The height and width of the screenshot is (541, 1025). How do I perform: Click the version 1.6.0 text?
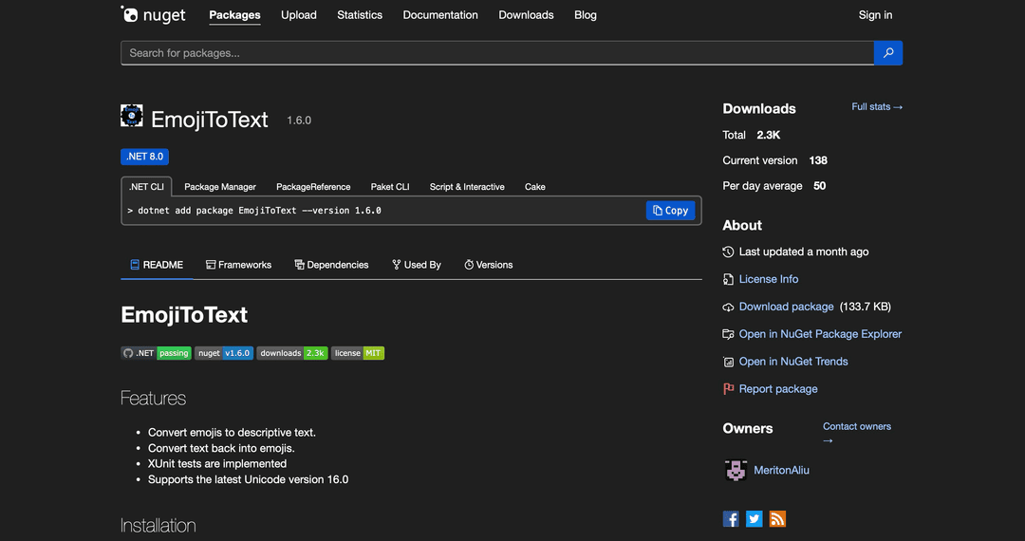[299, 121]
